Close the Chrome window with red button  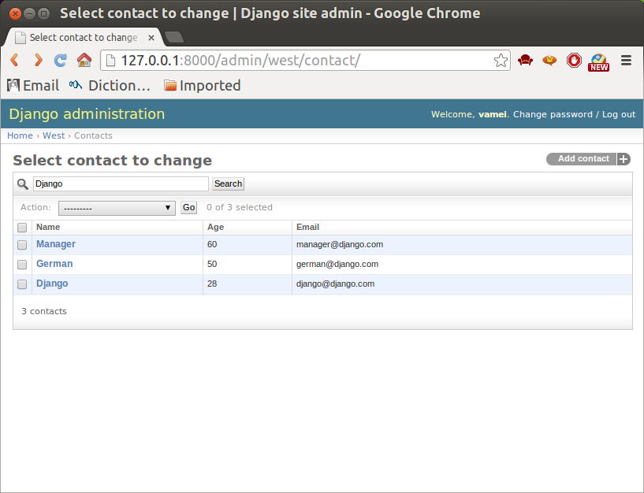(x=15, y=14)
